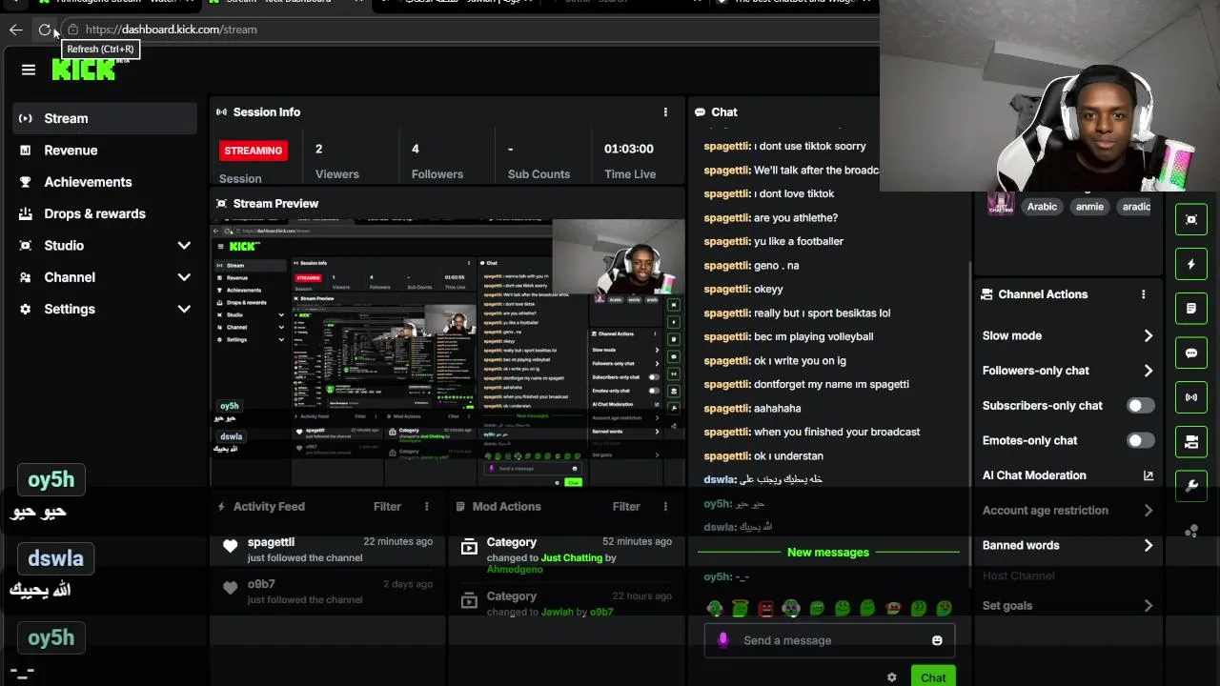Viewport: 1220px width, 686px height.
Task: Open the Mod Actions filter
Action: click(626, 506)
